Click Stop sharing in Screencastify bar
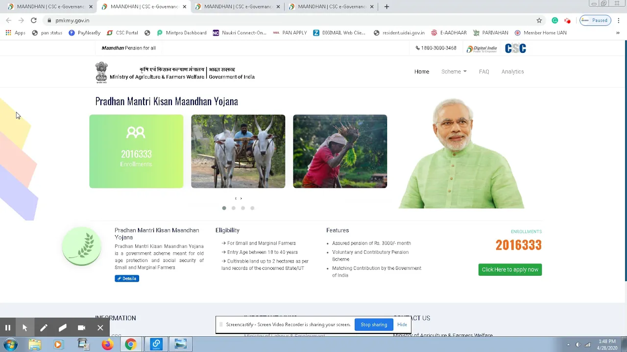627x352 pixels. click(374, 325)
